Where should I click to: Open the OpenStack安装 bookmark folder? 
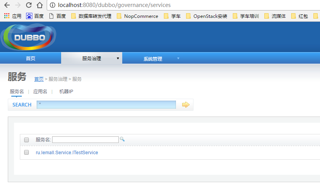tap(207, 16)
